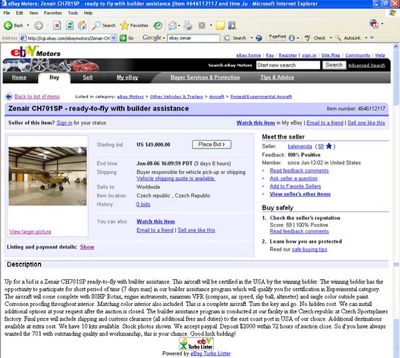Click the Place Bid button
Image resolution: width=400 pixels, height=358 pixels.
pyautogui.click(x=211, y=145)
